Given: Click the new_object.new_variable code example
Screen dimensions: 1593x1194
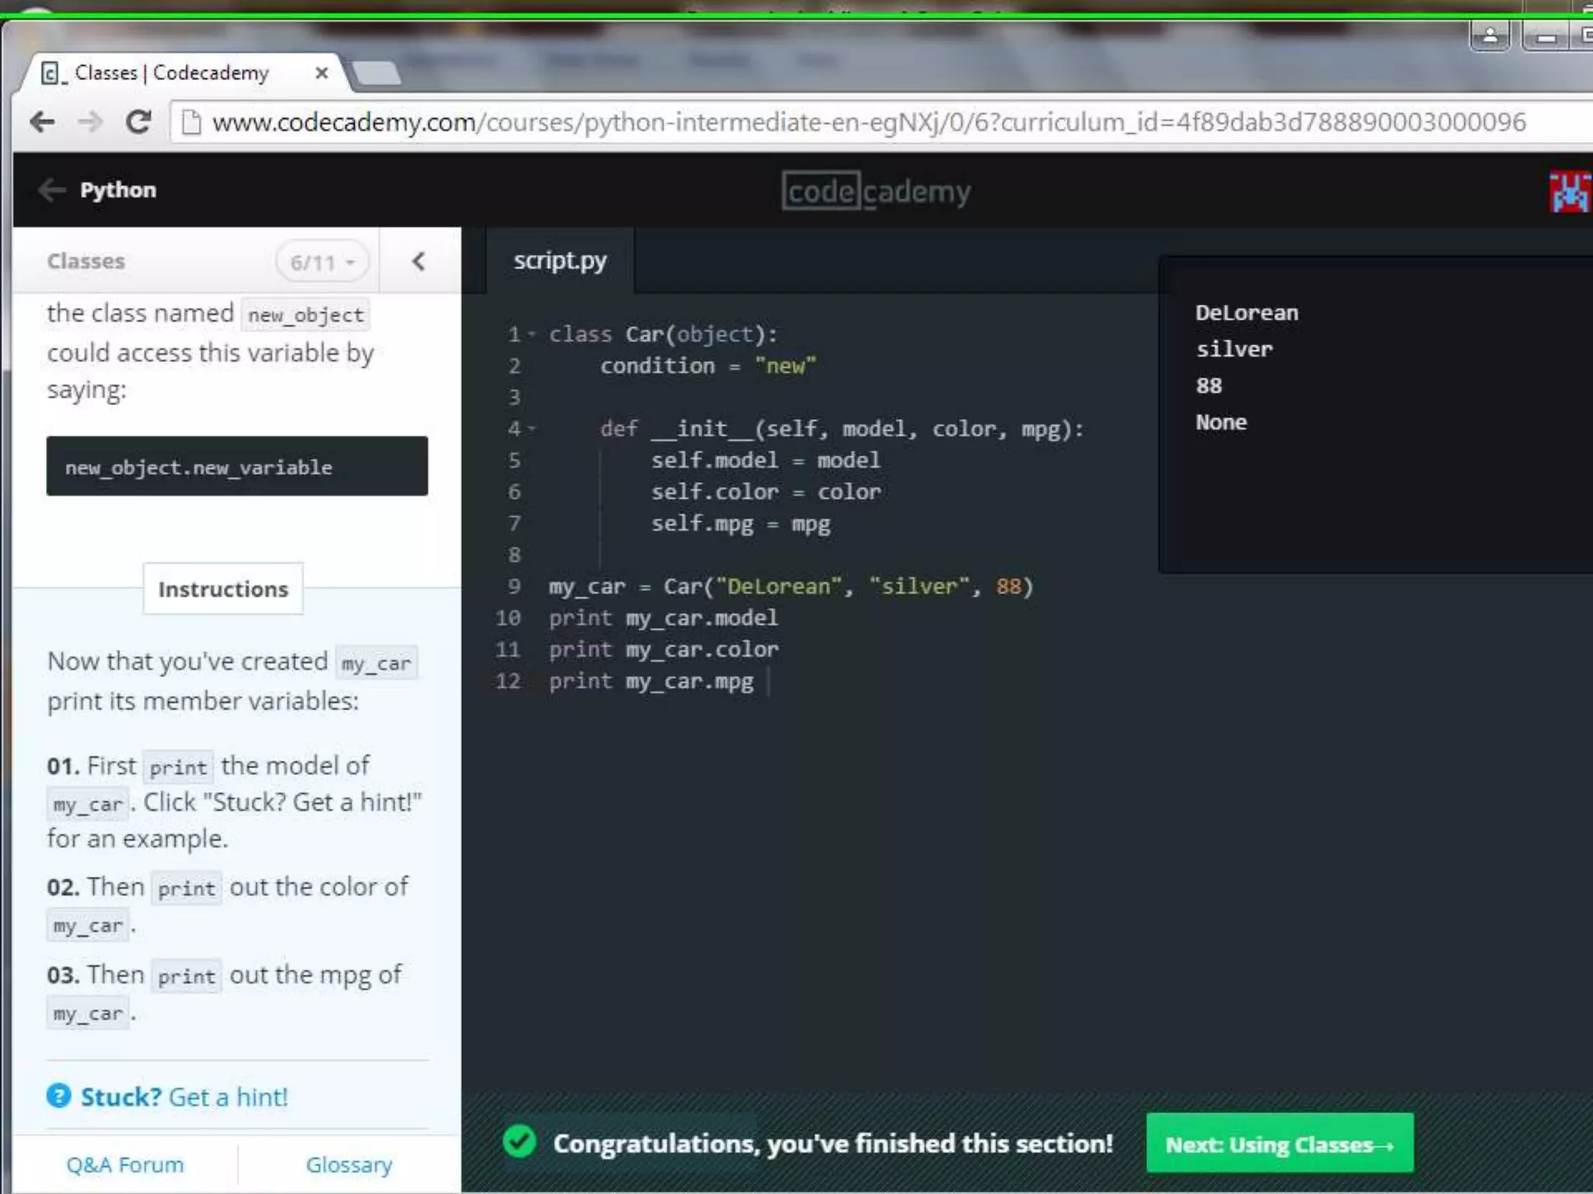Looking at the screenshot, I should click(x=237, y=466).
